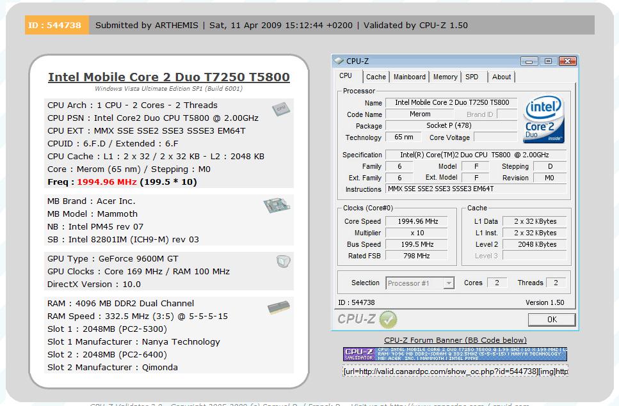Click the CPU-Z title bar app icon
619x406 pixels.
[x=339, y=61]
